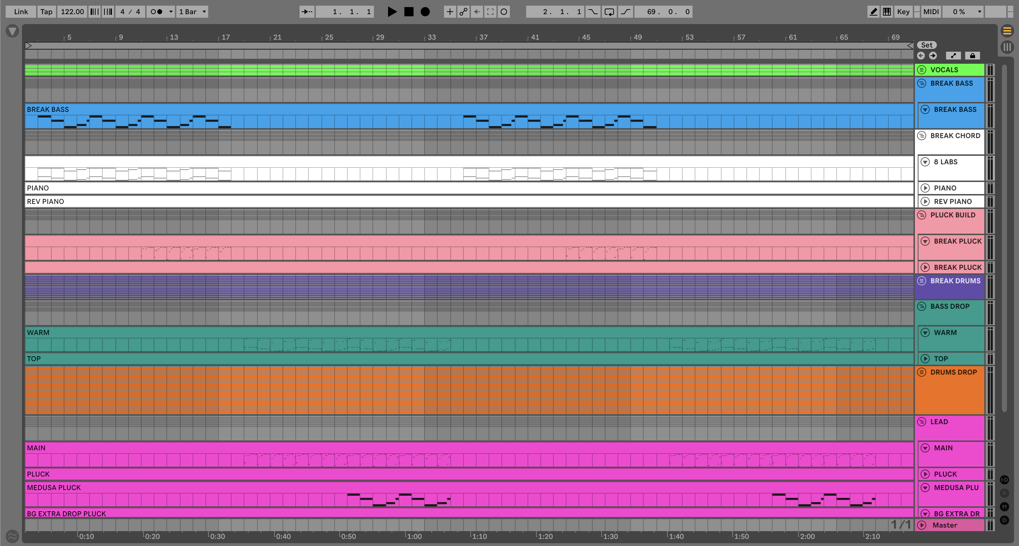Jump to next locator arrow

(x=933, y=56)
